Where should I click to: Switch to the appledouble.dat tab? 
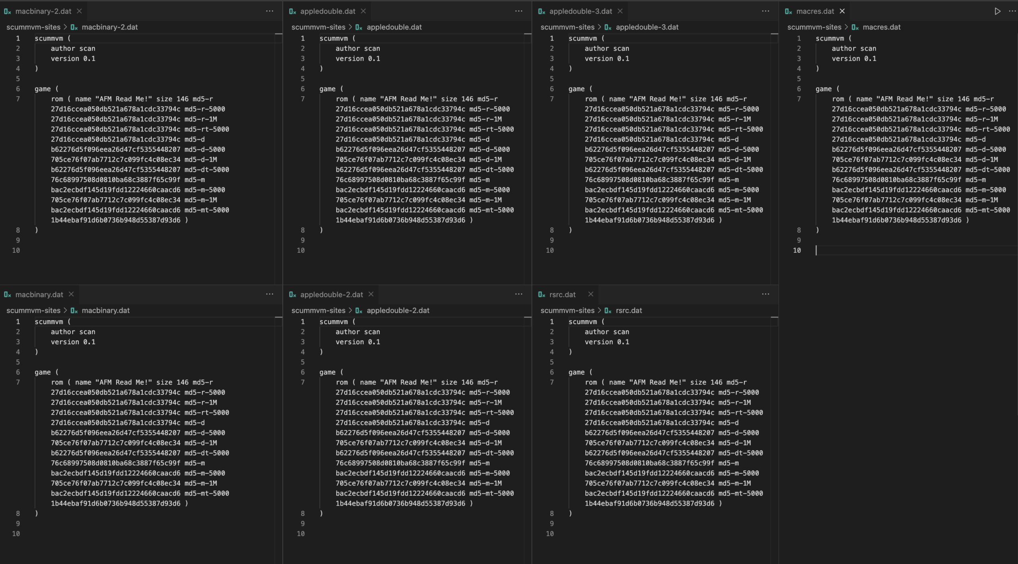point(327,11)
